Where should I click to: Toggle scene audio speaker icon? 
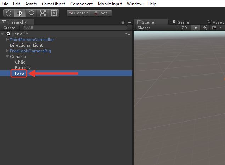click(x=205, y=28)
